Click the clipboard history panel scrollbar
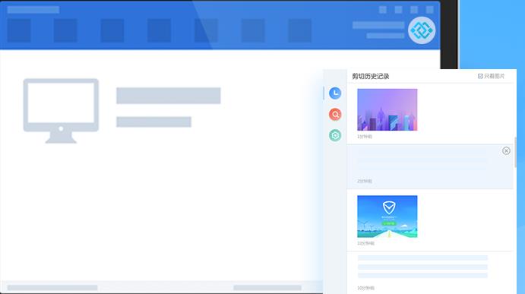 (x=515, y=153)
